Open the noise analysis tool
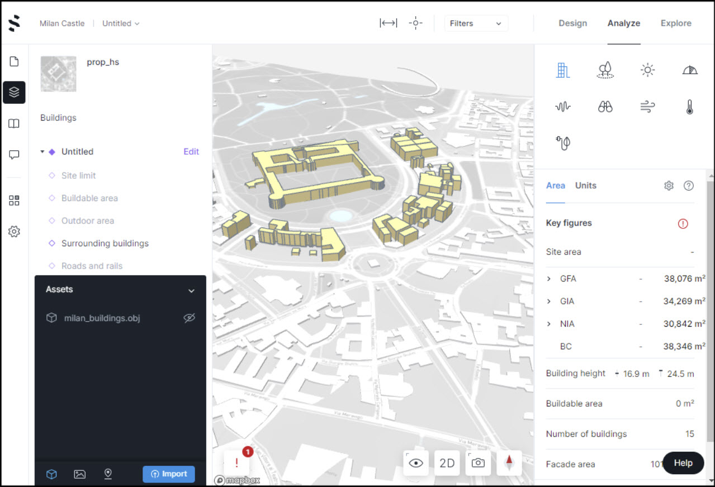This screenshot has width=715, height=487. tap(563, 106)
